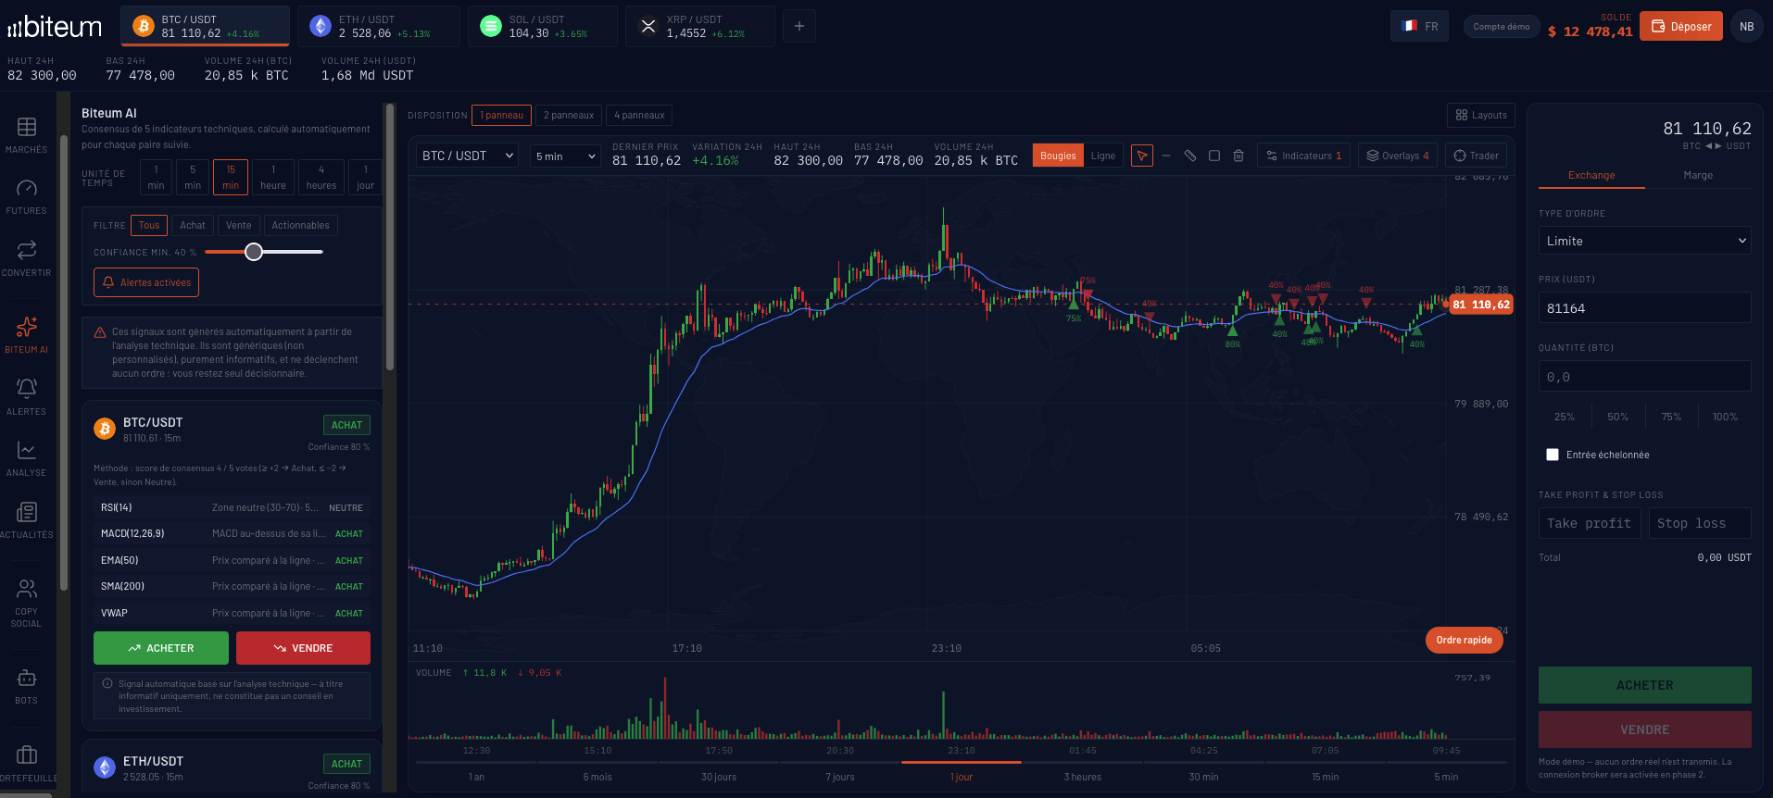Select the rectangle drawing tool
Viewport: 1773px width, 798px height.
click(1214, 156)
